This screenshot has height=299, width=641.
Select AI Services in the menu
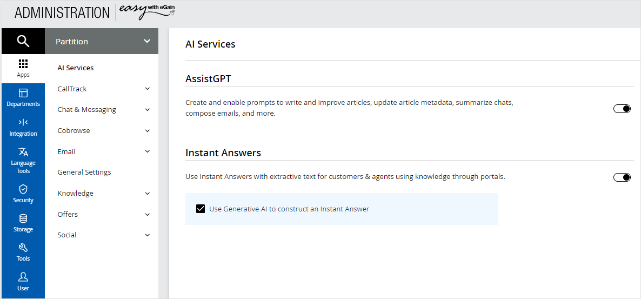76,68
